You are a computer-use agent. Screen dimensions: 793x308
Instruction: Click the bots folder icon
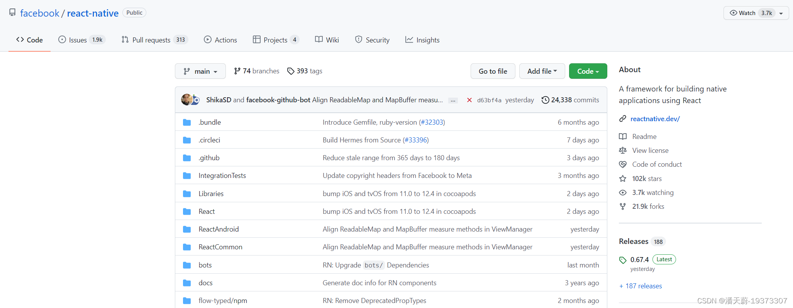pyautogui.click(x=187, y=265)
